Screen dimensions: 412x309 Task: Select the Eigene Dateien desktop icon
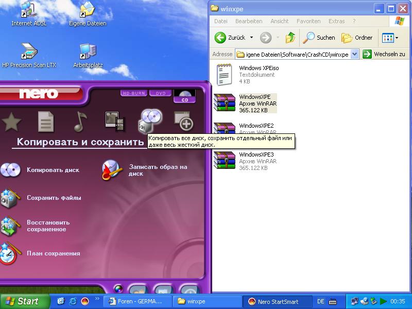point(88,14)
